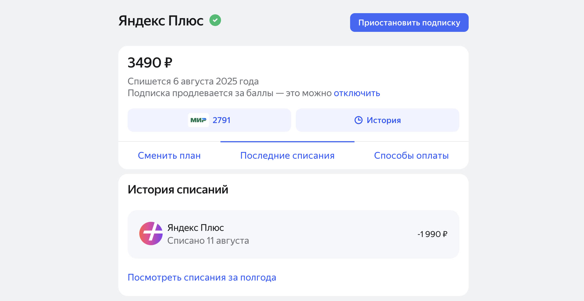Follow the отключить link
The width and height of the screenshot is (584, 301).
tap(357, 93)
